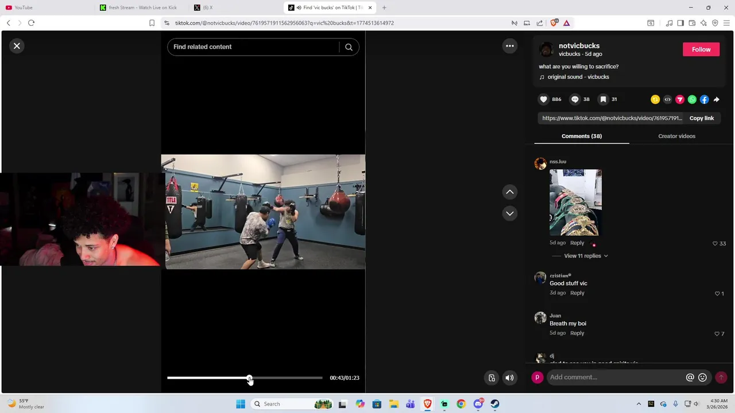Open Leo AI sparkle icon
The image size is (735, 413).
pyautogui.click(x=703, y=23)
